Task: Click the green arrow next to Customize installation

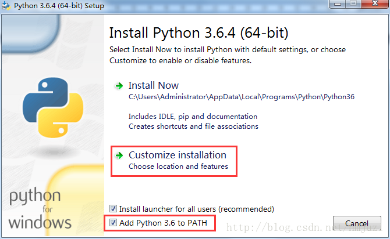Action: 119,155
